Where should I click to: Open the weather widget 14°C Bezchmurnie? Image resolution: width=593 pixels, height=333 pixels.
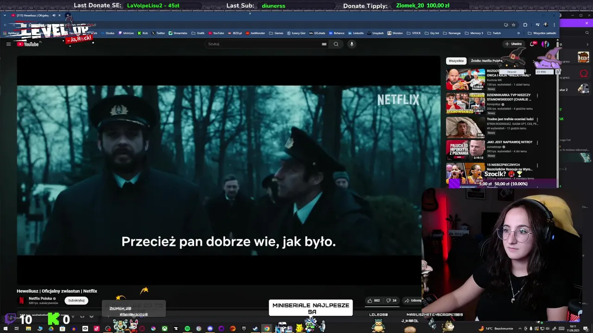point(497,328)
